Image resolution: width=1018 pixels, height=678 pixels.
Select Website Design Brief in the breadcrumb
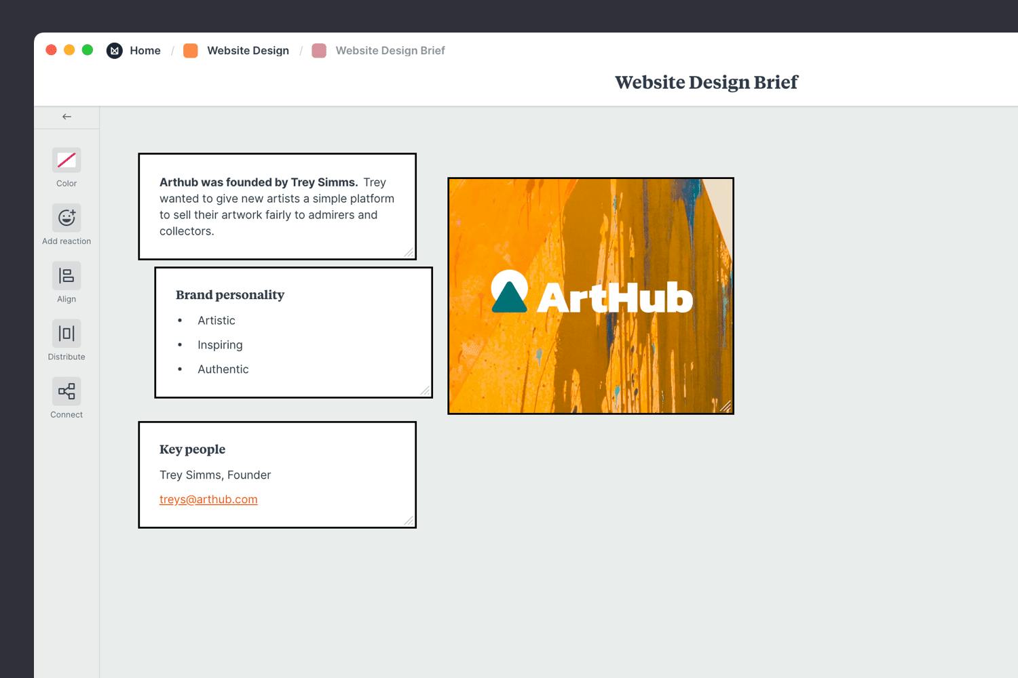tap(390, 50)
